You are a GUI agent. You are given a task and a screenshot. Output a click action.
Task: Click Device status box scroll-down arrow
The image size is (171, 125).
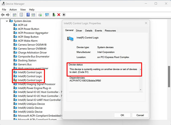(140, 89)
